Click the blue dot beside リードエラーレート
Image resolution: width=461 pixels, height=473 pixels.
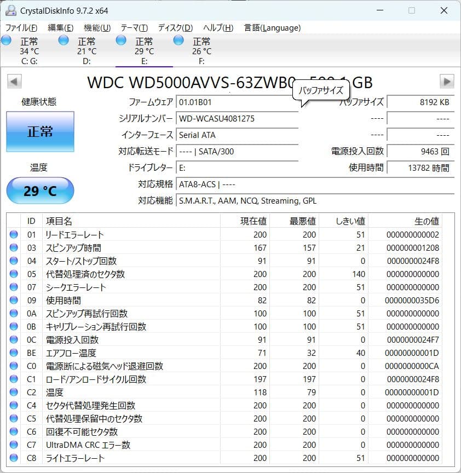13,235
